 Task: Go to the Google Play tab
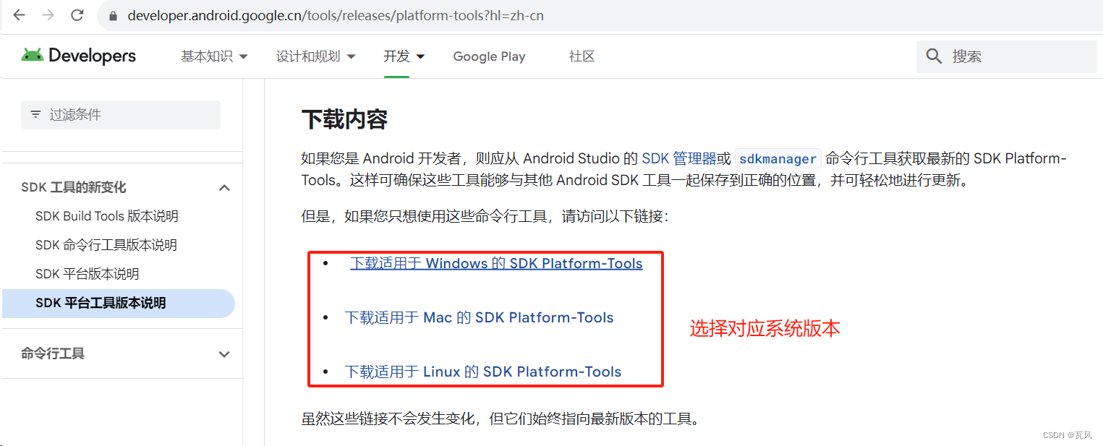(489, 56)
